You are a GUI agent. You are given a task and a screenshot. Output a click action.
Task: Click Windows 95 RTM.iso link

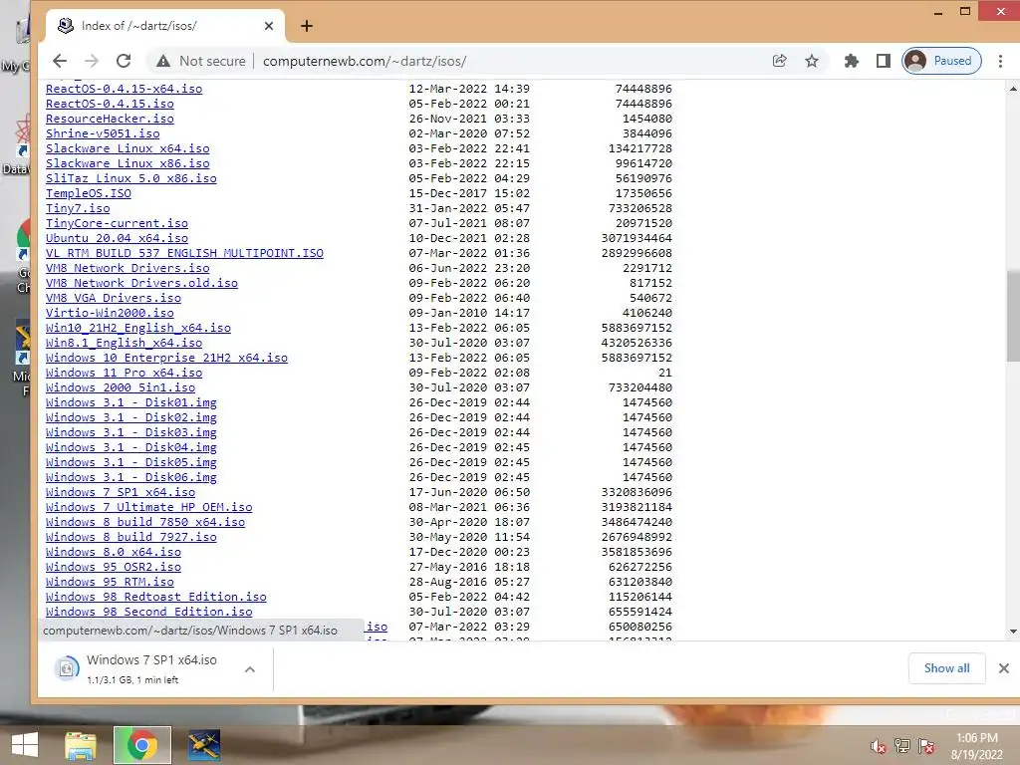[x=110, y=582]
